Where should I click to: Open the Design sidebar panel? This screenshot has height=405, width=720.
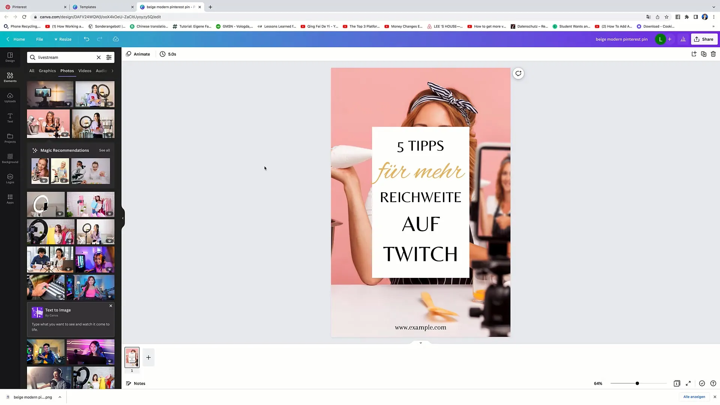click(x=10, y=57)
